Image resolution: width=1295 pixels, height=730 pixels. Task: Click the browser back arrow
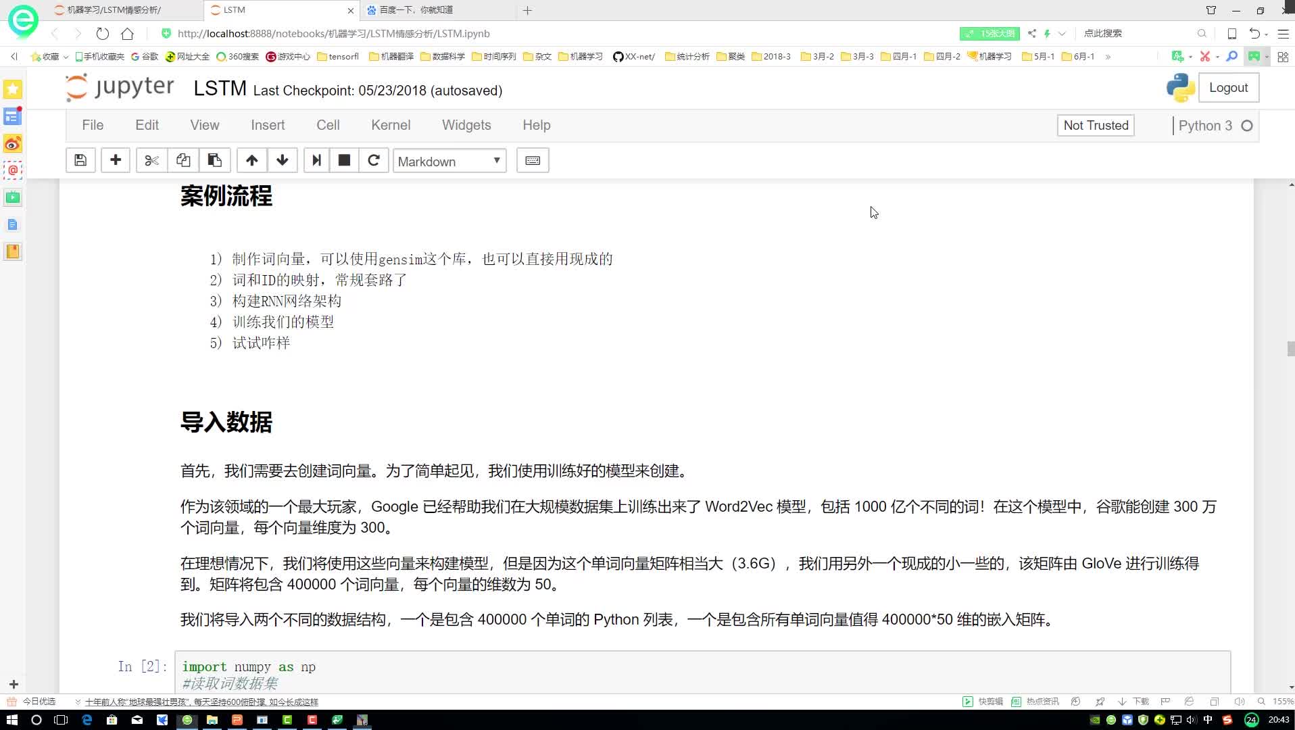click(55, 33)
